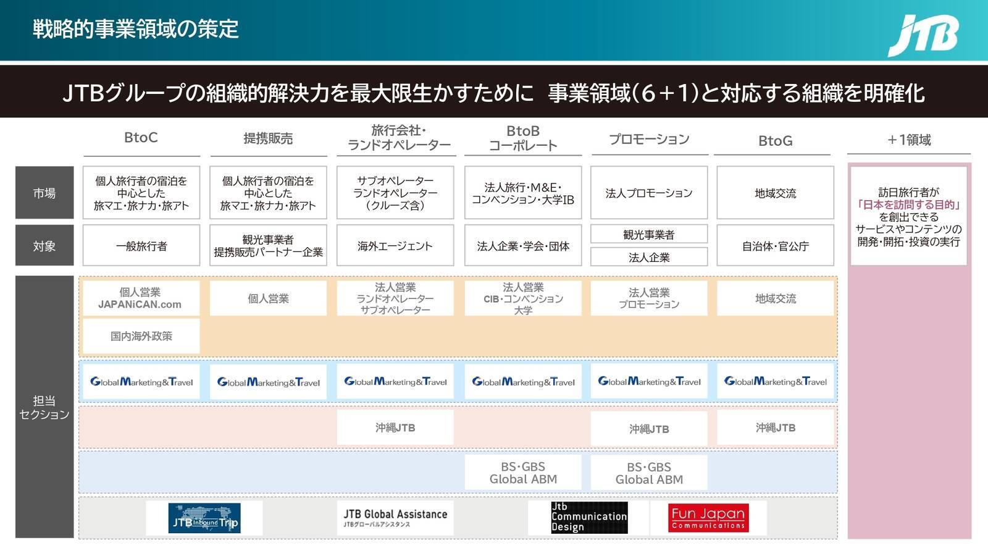Open the Fun Japan Communications logo
The width and height of the screenshot is (988, 556).
[x=708, y=518]
